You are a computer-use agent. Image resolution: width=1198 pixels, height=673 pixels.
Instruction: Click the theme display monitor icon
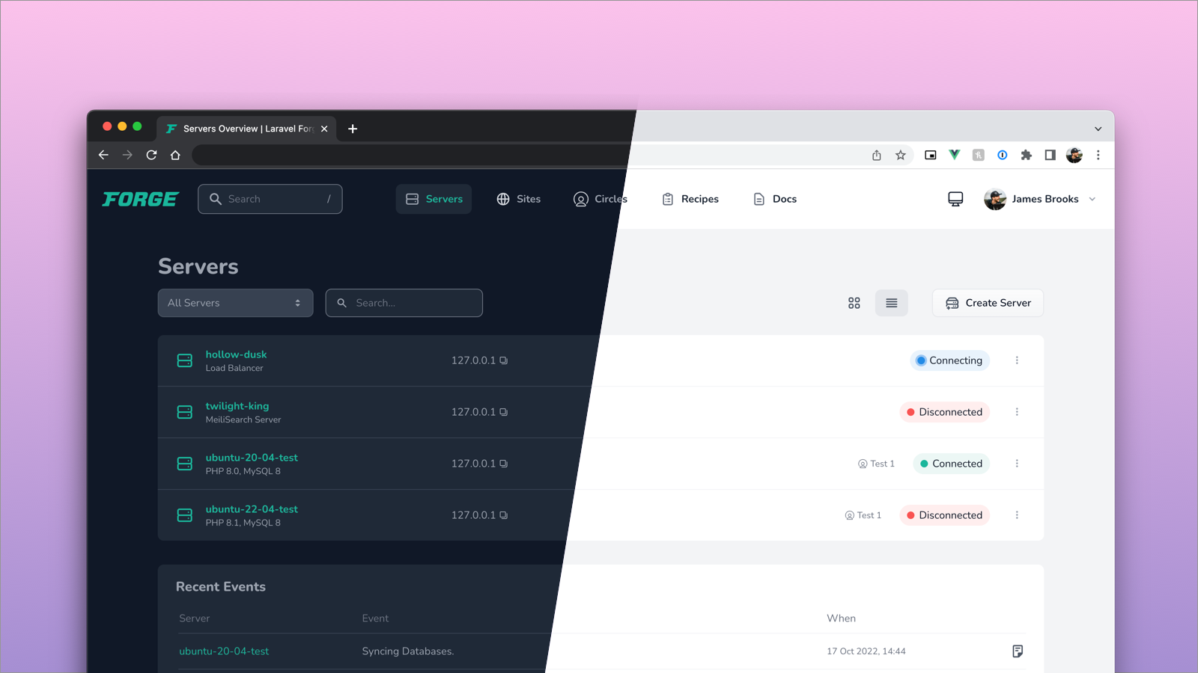955,199
